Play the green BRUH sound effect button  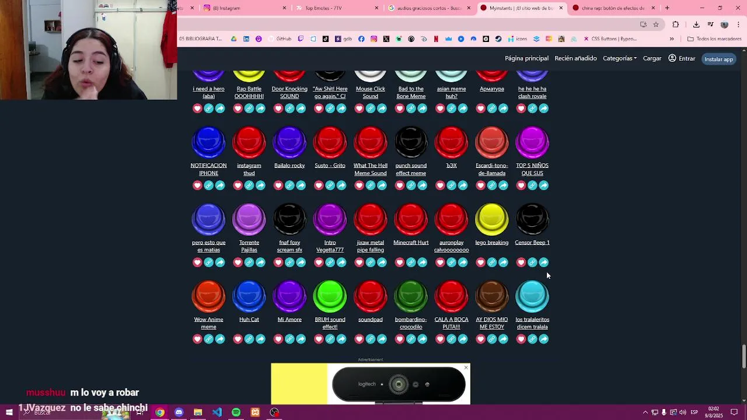(330, 296)
